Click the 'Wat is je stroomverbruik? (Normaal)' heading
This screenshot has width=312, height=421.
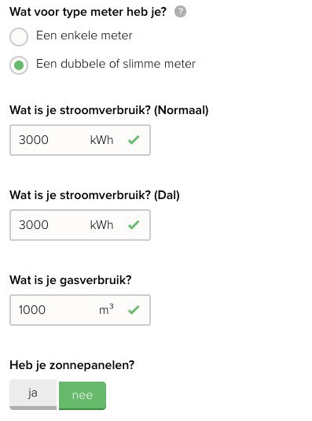(x=109, y=110)
